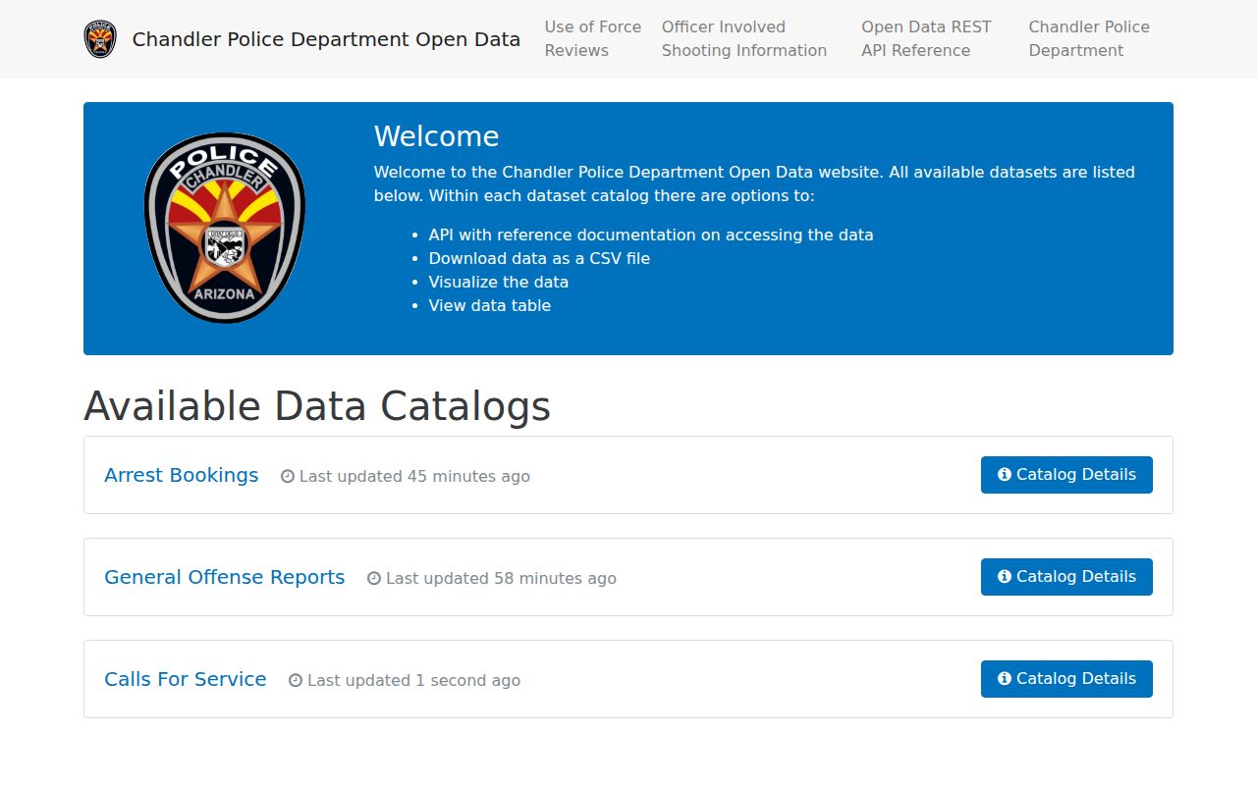View Catalog Details for General Offense Reports
Screen dimensions: 1257x785
1066,577
